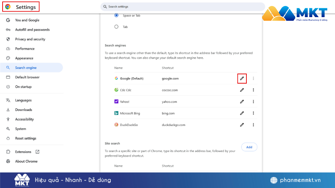This screenshot has width=335, height=188.
Task: Click the translate icon for Languages
Action: point(8,100)
